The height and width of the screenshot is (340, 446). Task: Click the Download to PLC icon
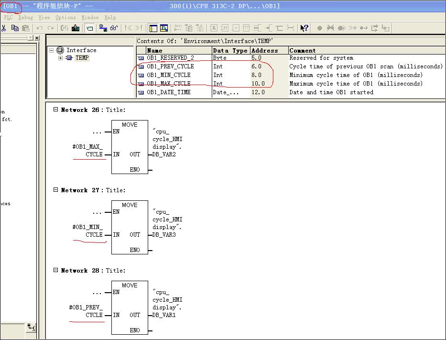[x=76, y=28]
